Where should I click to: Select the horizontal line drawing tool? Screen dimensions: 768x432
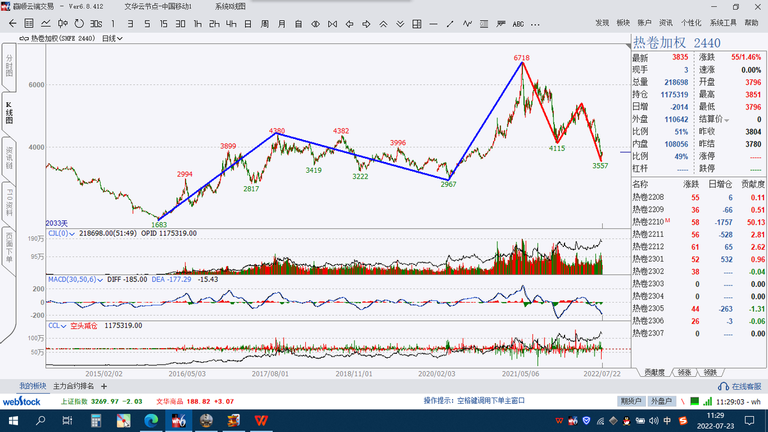(433, 23)
